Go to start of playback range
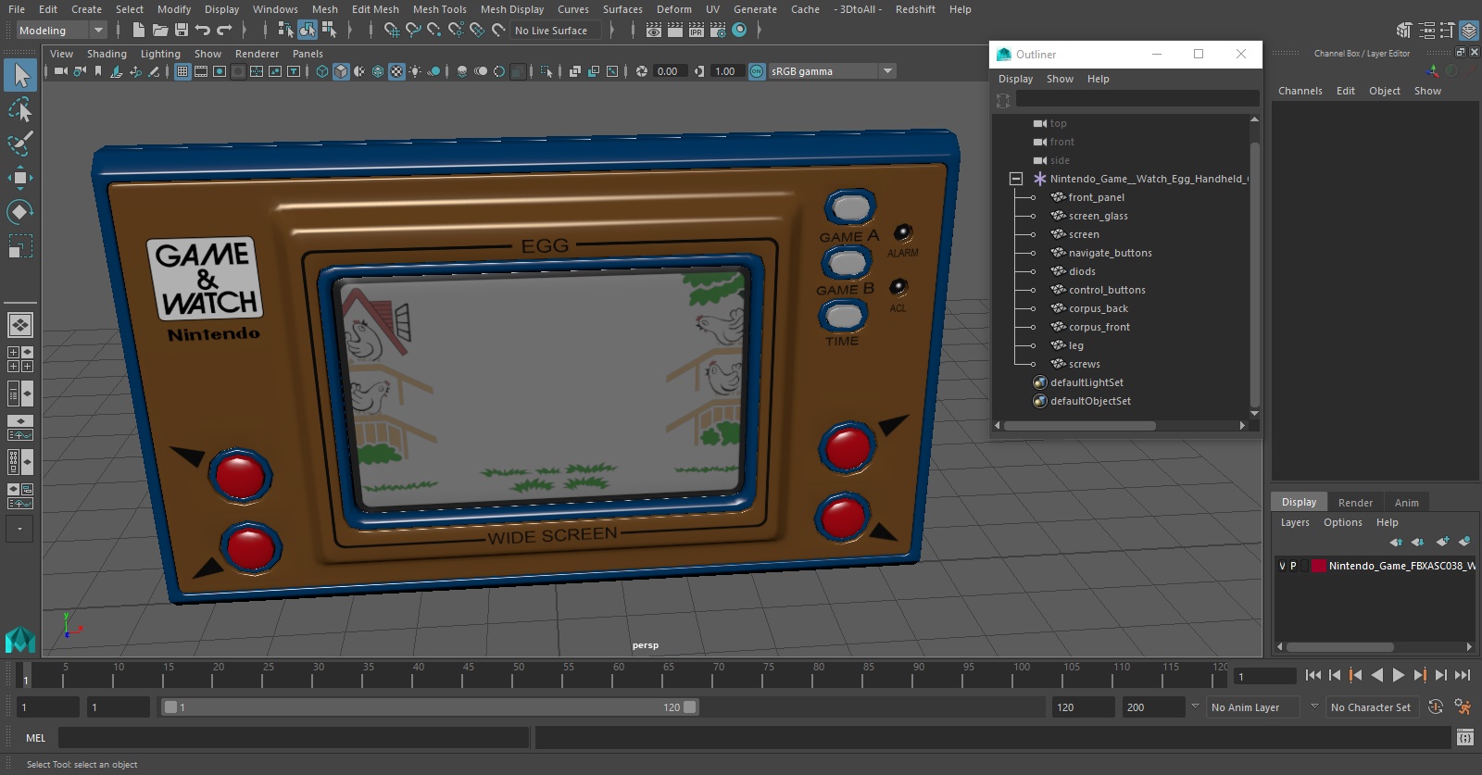 [x=1313, y=675]
